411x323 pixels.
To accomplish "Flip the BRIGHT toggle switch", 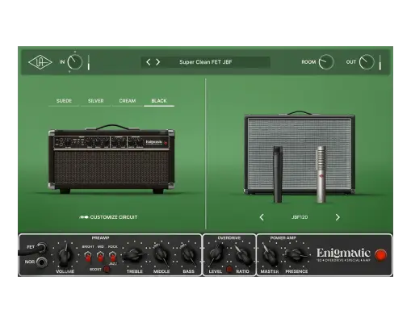I will pyautogui.click(x=88, y=256).
